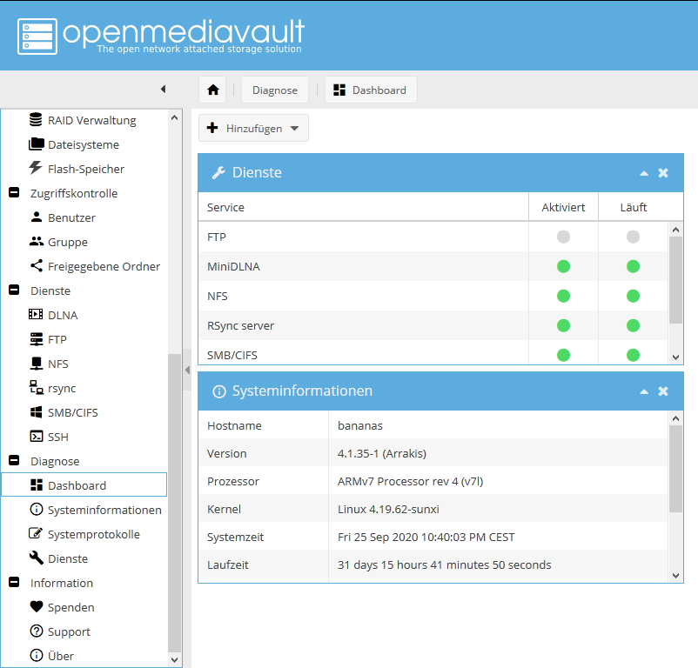Open Systemprotokolle in the sidebar
The width and height of the screenshot is (698, 668).
(93, 534)
